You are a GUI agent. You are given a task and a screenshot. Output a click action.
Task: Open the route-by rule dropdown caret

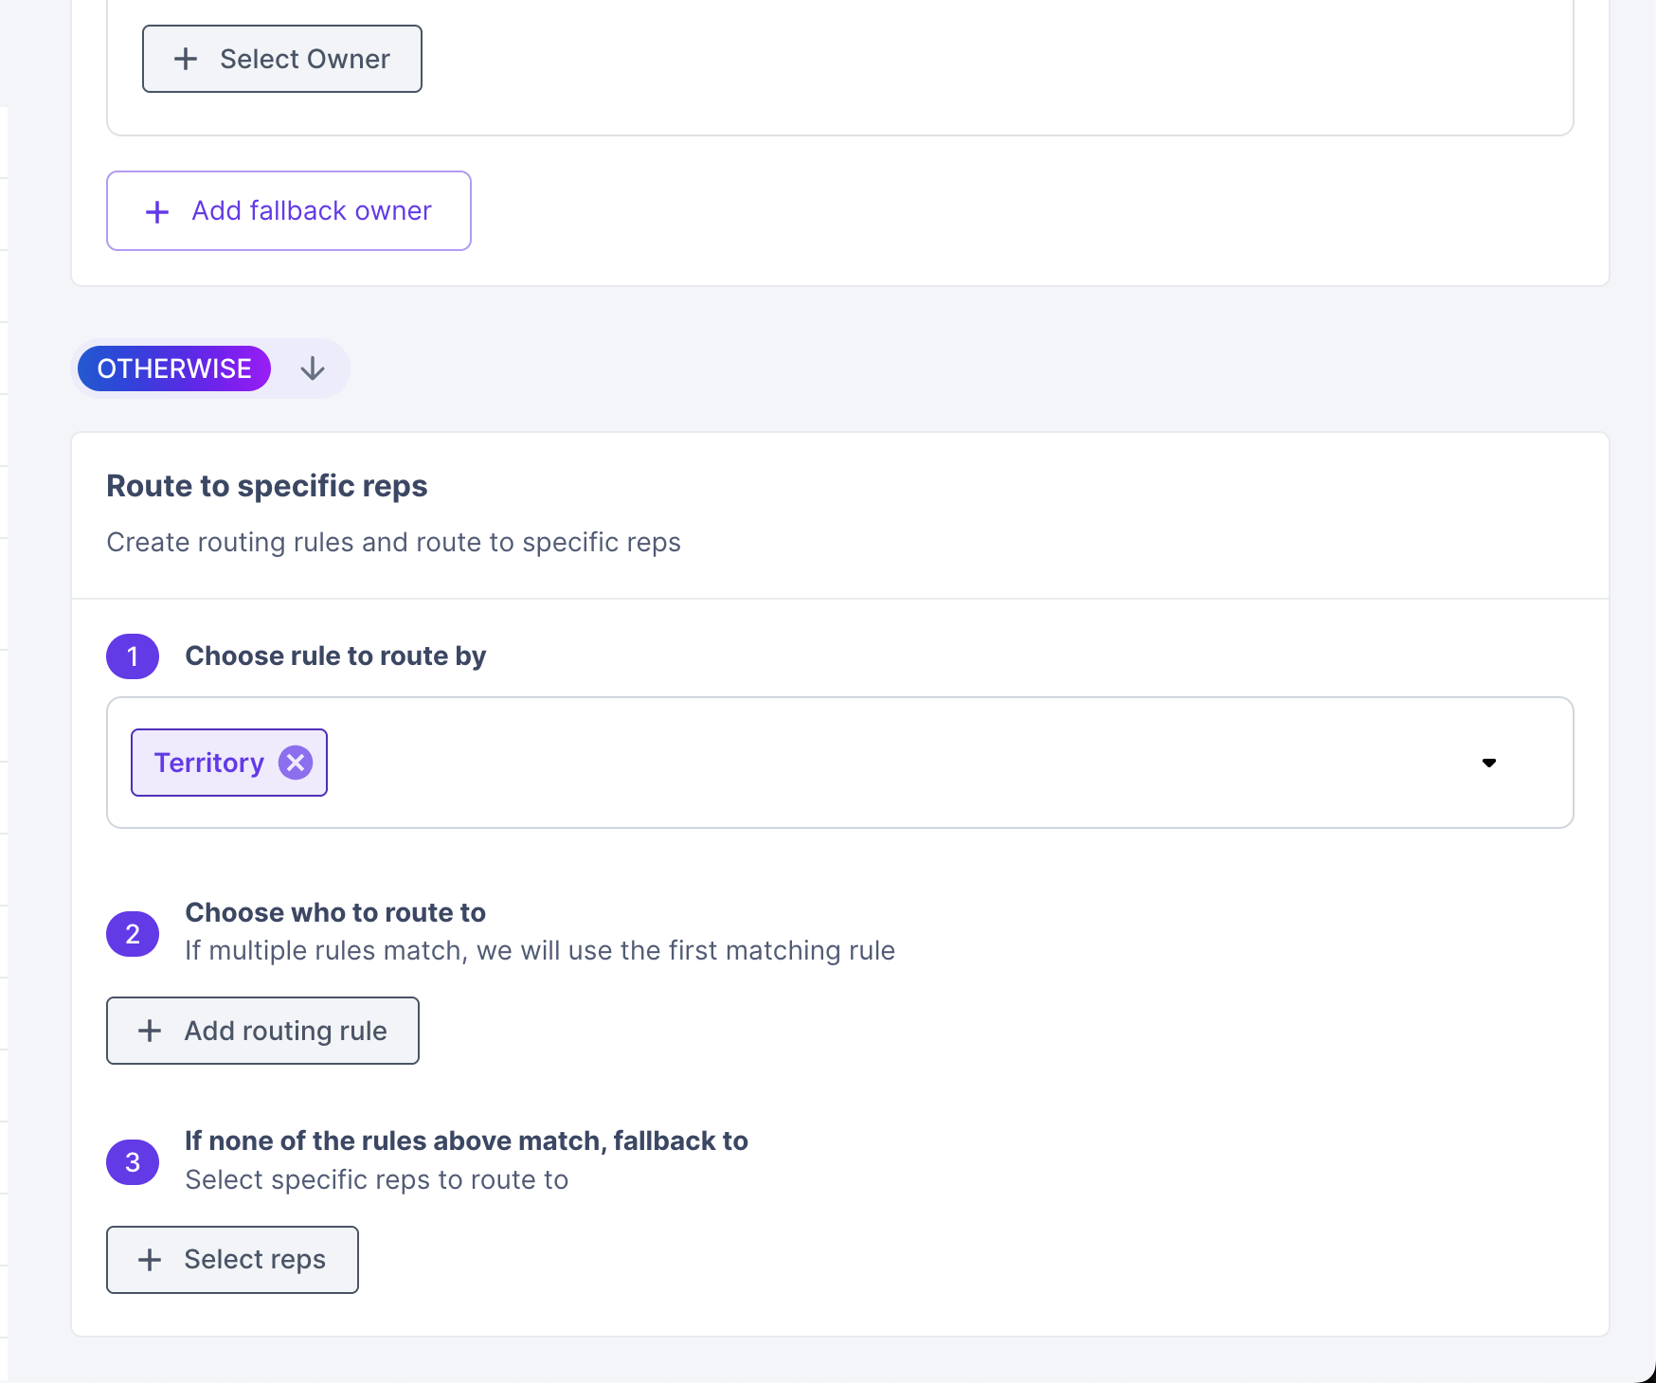click(1488, 763)
